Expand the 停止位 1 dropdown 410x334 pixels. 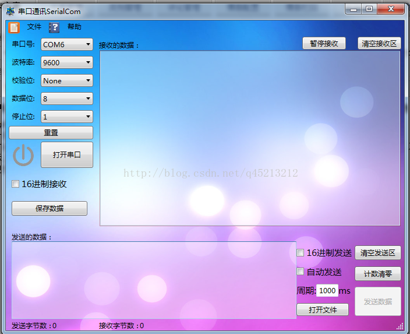pyautogui.click(x=67, y=117)
